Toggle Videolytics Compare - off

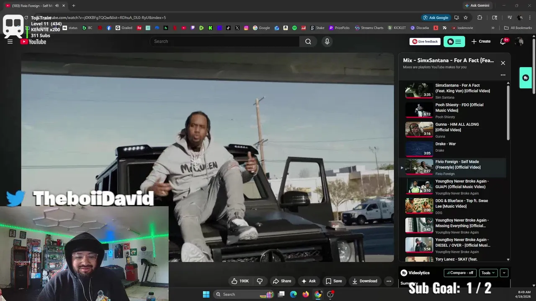pyautogui.click(x=460, y=273)
